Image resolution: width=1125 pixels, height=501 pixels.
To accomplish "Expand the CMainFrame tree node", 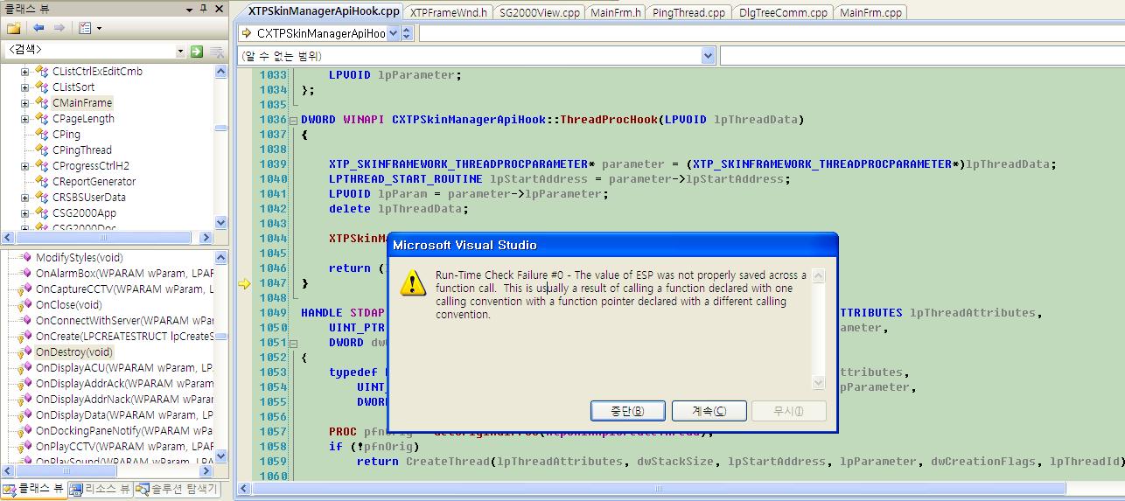I will click(x=25, y=103).
